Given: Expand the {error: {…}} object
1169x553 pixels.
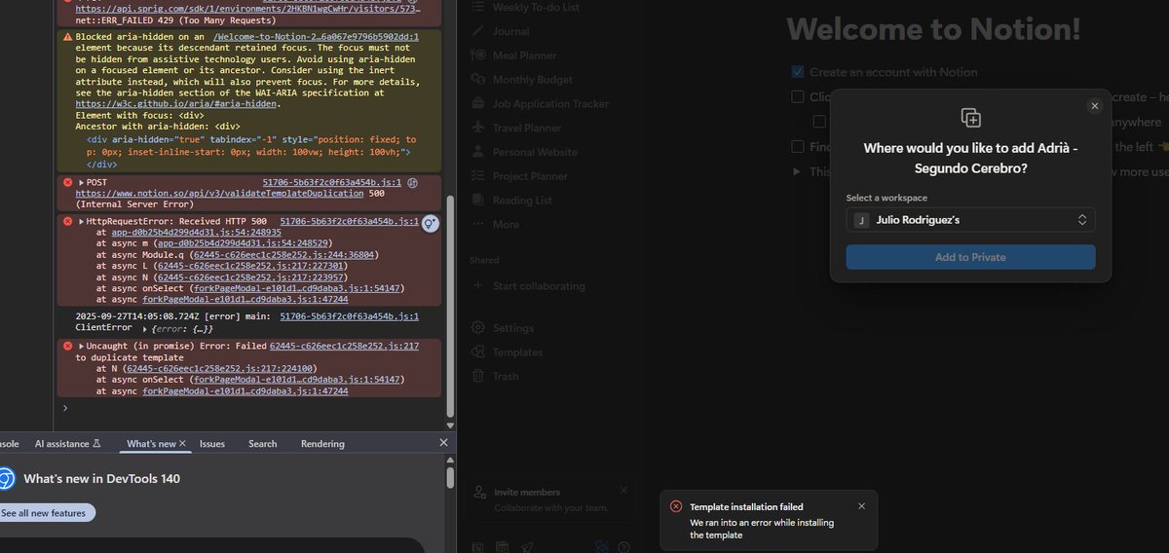Looking at the screenshot, I should (145, 330).
